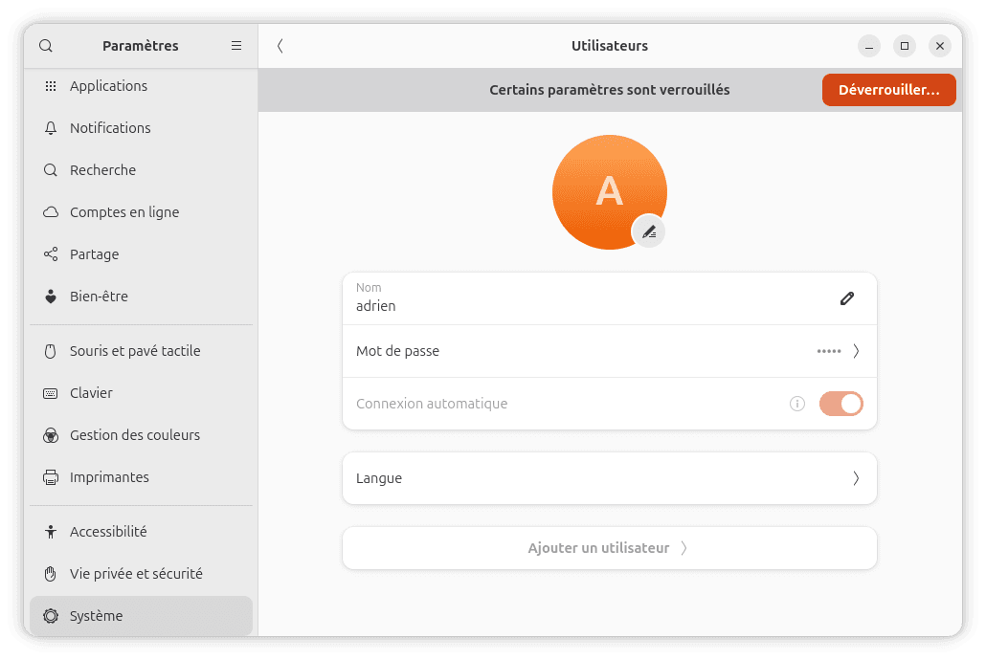This screenshot has width=986, height=660.
Task: Open the Langue row chevron
Action: (x=856, y=478)
